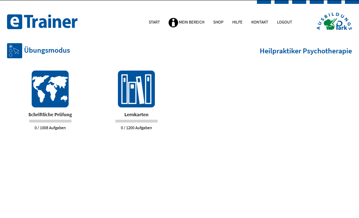Click the Schriftliche Prüfung label

click(x=50, y=115)
